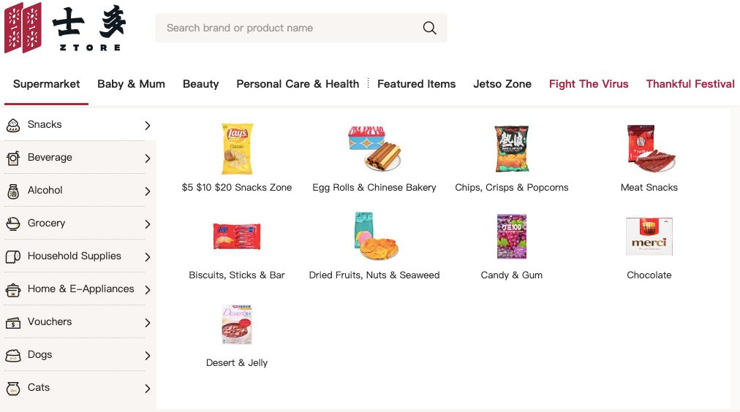Click the Vouchers money icon
Image resolution: width=740 pixels, height=412 pixels.
point(12,322)
